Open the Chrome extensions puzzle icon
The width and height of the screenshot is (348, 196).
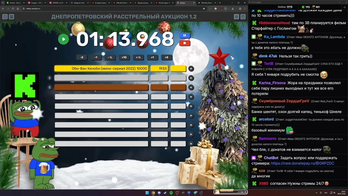click(x=225, y=8)
